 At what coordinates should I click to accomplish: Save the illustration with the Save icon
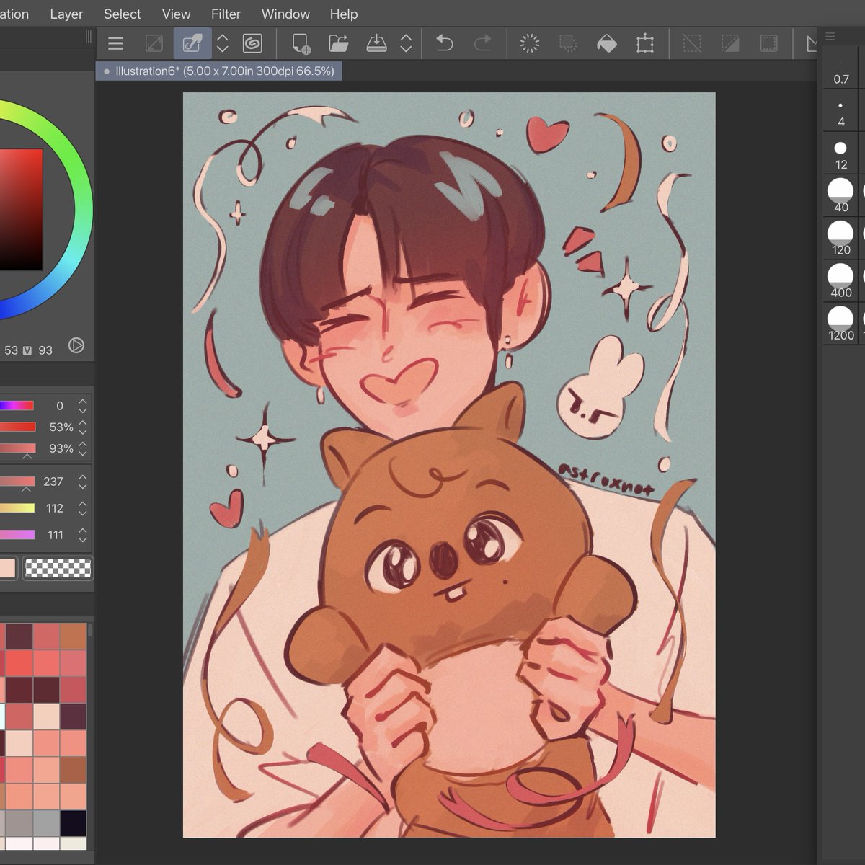coord(376,43)
